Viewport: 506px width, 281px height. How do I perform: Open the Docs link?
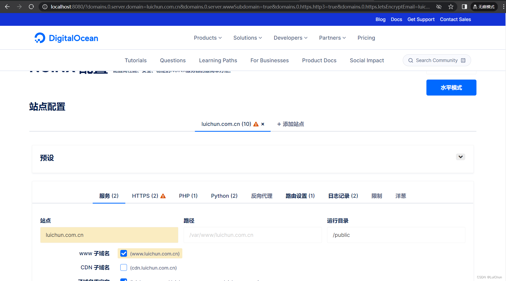point(396,19)
